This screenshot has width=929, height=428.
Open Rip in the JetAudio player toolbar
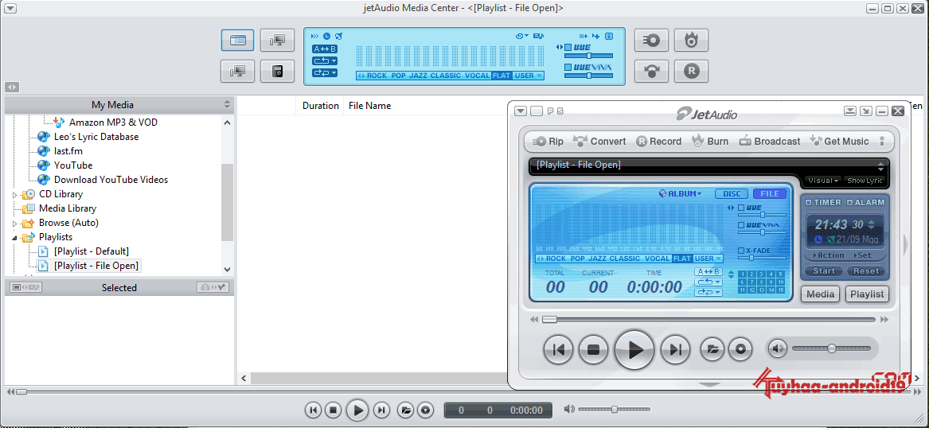pos(548,142)
